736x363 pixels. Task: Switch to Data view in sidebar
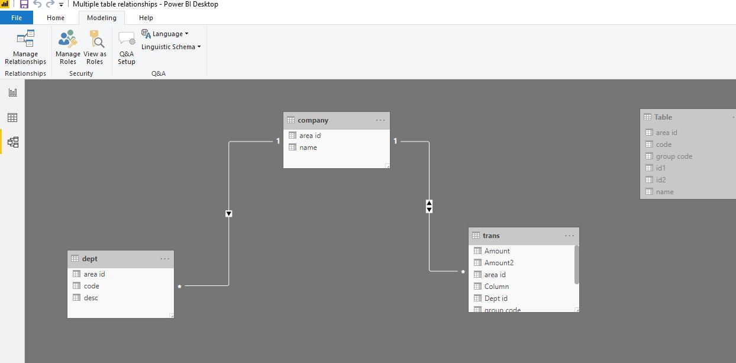coord(12,117)
